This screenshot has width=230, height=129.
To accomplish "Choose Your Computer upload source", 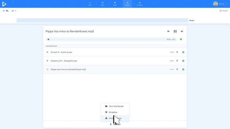I will coord(115,106).
